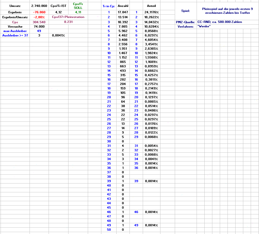This screenshot has width=259, height=234.
Task: Click the Anteil value 0,0486%
Action: [x=152, y=111]
